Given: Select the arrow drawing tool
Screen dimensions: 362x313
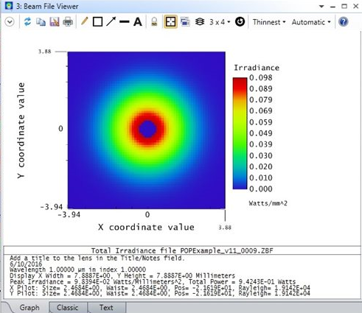Looking at the screenshot, I should (x=111, y=21).
